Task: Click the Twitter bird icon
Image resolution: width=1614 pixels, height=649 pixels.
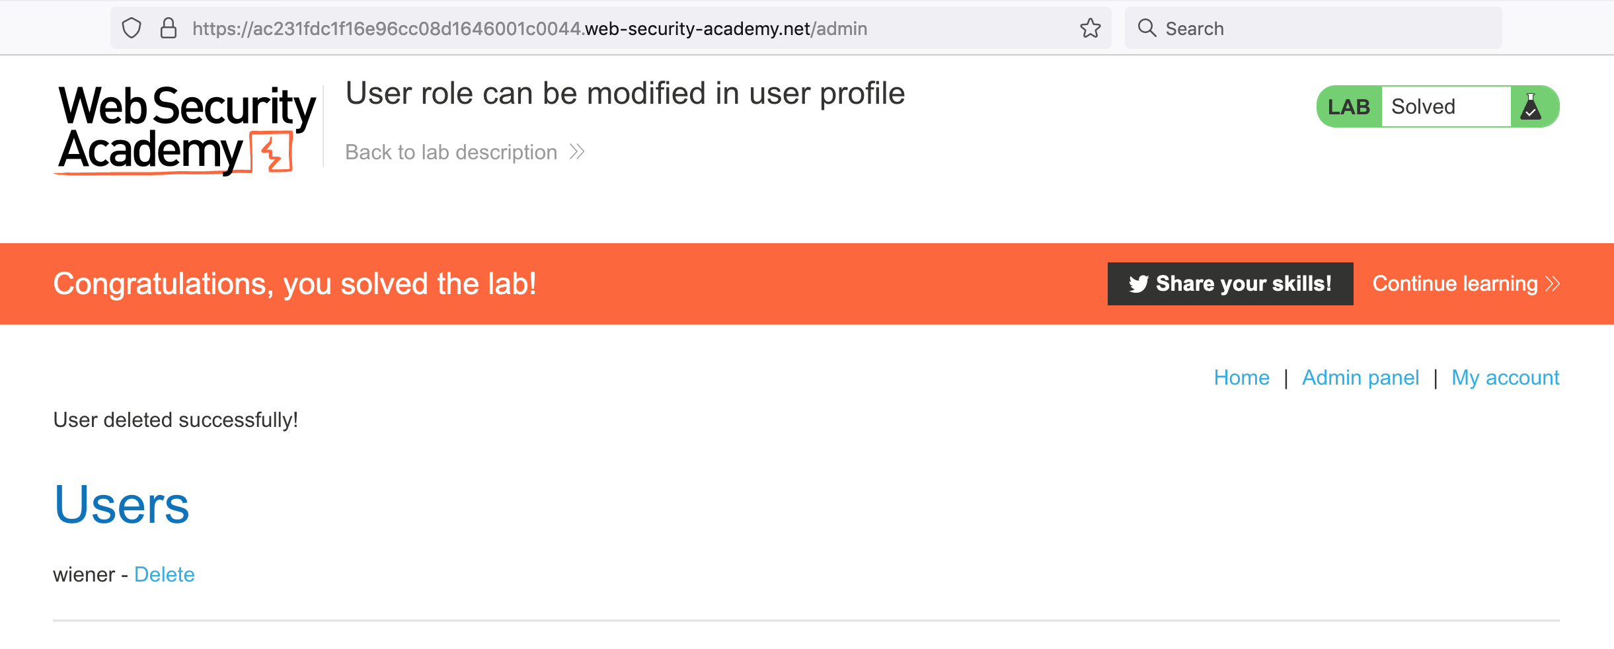Action: pos(1138,284)
